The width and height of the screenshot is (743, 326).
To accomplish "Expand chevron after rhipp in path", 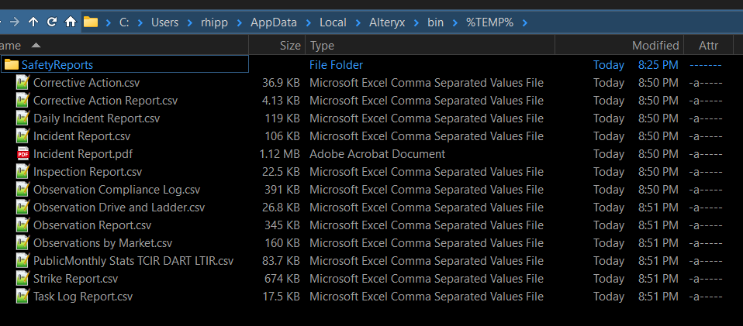I will point(240,22).
